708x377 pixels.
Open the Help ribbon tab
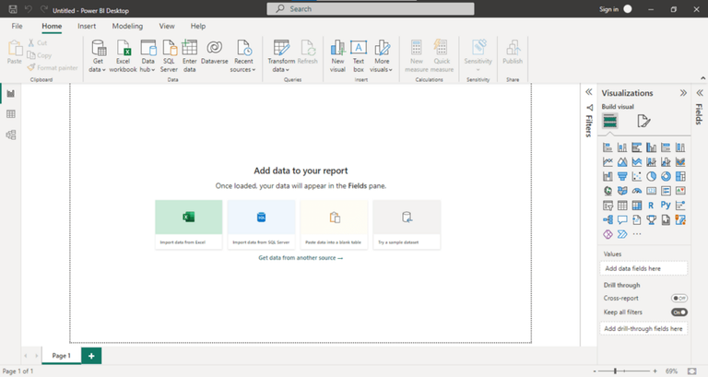pyautogui.click(x=198, y=26)
